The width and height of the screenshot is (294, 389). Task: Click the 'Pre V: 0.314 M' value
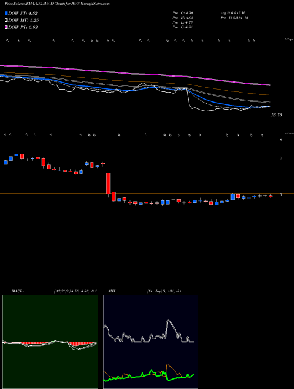(234, 18)
